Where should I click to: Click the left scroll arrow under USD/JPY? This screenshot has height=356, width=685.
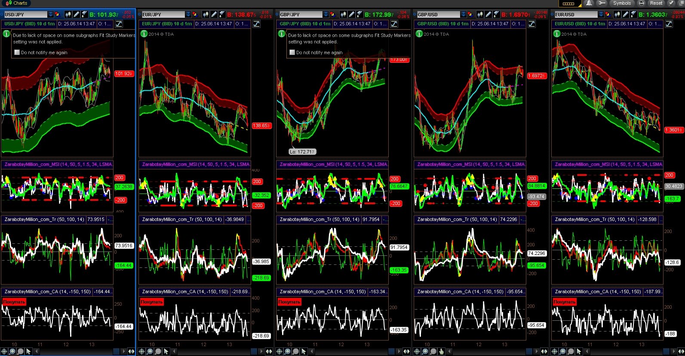tap(37, 352)
